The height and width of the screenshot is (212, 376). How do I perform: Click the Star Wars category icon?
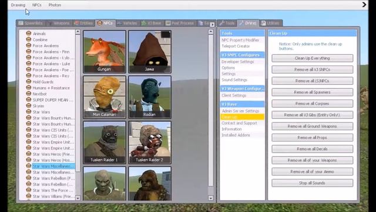point(29,112)
